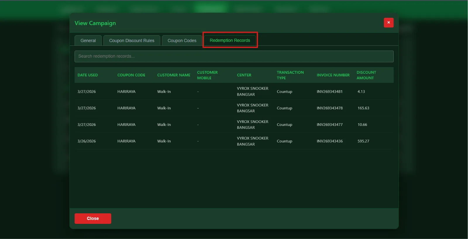Image resolution: width=468 pixels, height=239 pixels.
Task: Select invoice number INV269343478
Action: (x=330, y=108)
